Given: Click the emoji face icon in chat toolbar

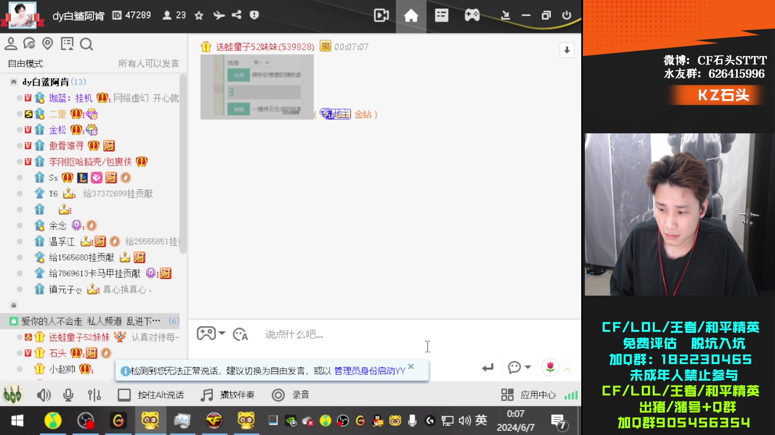Looking at the screenshot, I should [241, 334].
